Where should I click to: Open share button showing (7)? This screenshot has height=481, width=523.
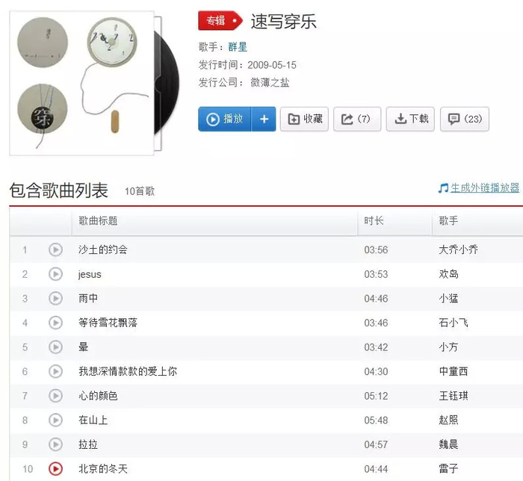[357, 119]
